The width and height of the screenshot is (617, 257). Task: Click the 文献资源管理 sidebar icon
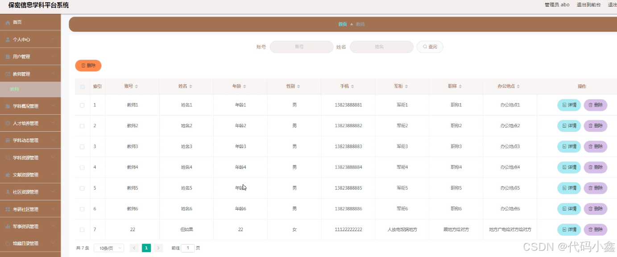pyautogui.click(x=8, y=175)
